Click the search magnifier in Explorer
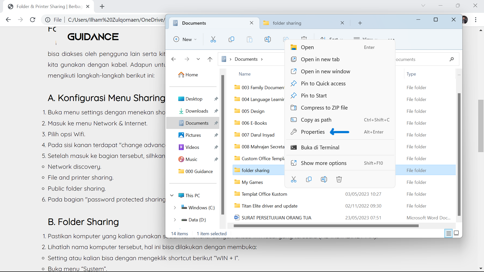Image resolution: width=484 pixels, height=272 pixels. click(x=451, y=59)
